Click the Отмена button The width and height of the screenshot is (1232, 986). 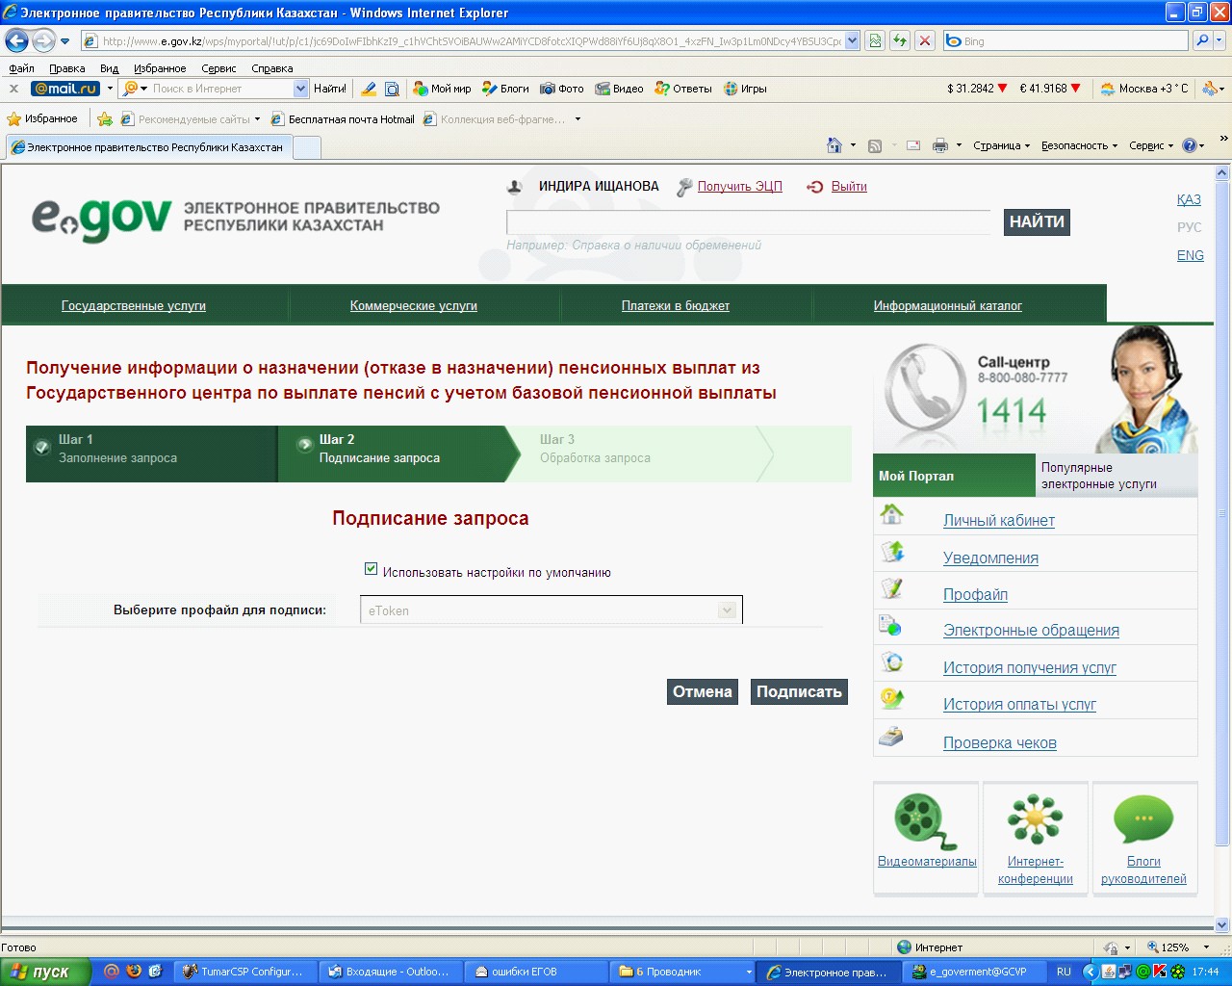pyautogui.click(x=703, y=691)
